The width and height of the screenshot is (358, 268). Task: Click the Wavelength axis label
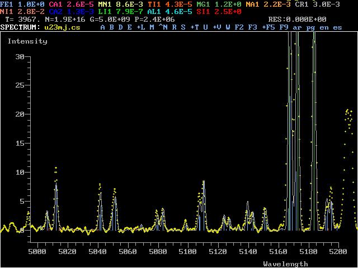[286, 264]
